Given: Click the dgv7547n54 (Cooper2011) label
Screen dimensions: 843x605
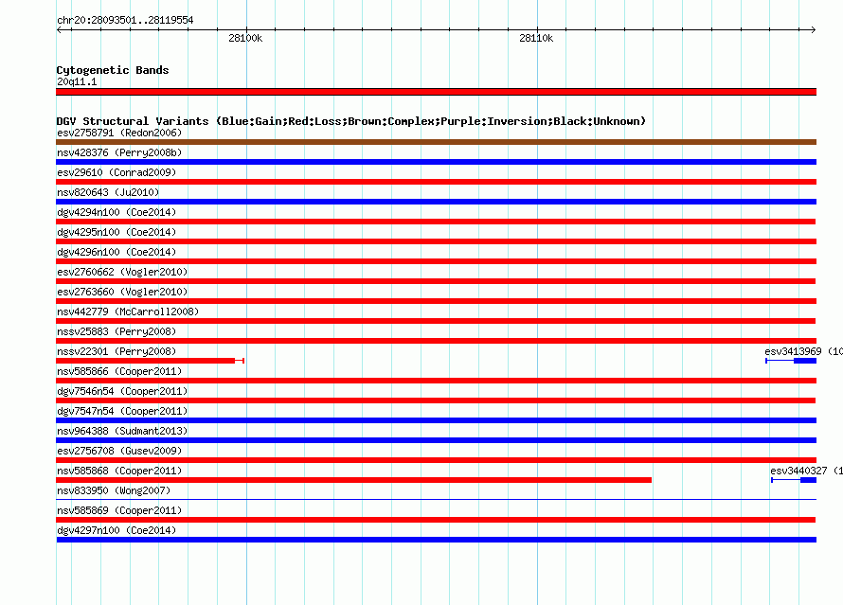Looking at the screenshot, I should click(122, 411).
